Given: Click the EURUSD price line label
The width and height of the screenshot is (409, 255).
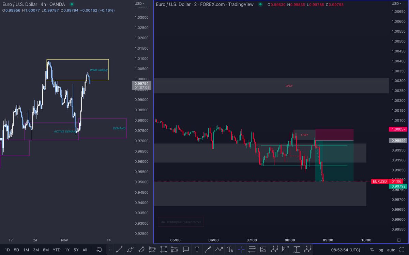Looking at the screenshot, I should [380, 181].
